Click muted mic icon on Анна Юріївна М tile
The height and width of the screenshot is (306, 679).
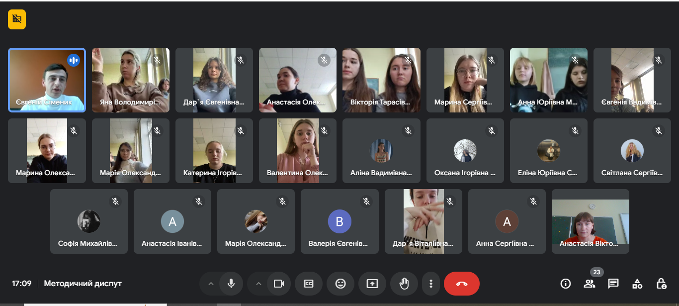pos(575,60)
